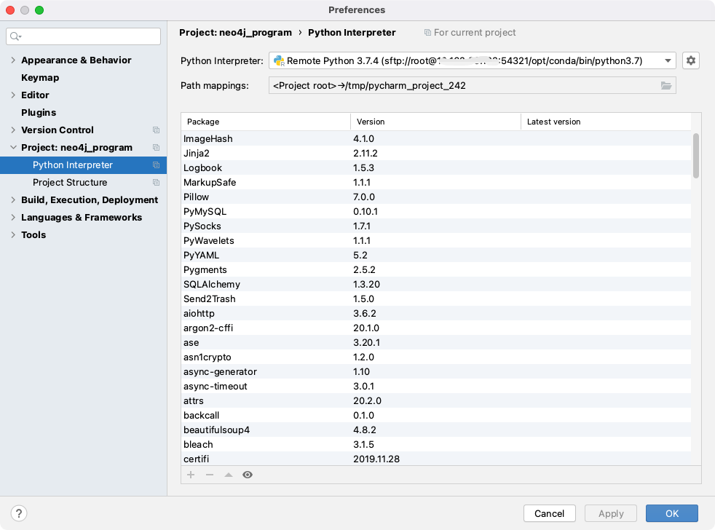Install package with the plus icon
The width and height of the screenshot is (715, 530).
pos(191,475)
